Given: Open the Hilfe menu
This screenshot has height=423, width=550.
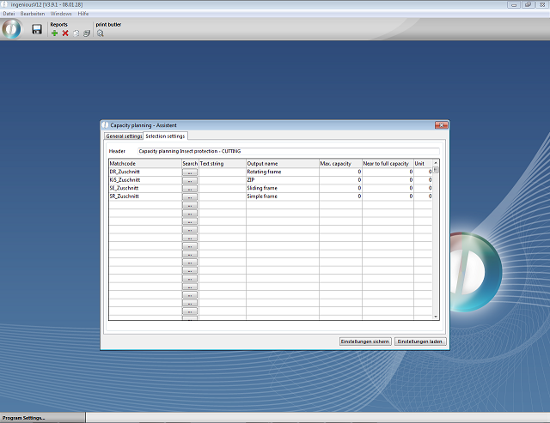Looking at the screenshot, I should 83,14.
